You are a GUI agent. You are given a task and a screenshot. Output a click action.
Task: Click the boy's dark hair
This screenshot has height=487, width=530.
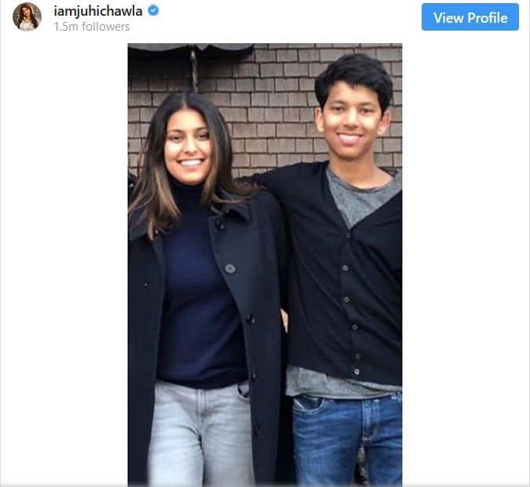pos(354,79)
